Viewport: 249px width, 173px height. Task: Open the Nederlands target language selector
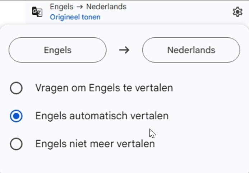[x=191, y=50]
